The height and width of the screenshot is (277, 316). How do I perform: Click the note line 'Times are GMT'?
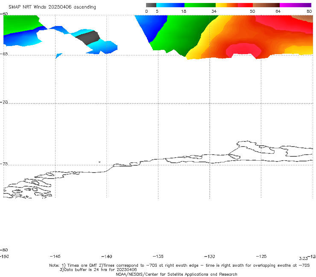coord(82,265)
